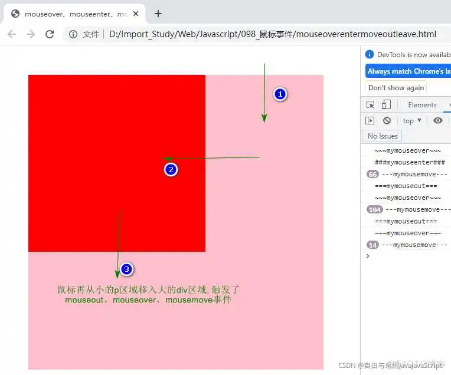Select the first ~~~mymouseover~~~ log line
Screen dimensions: 451x375
coord(407,150)
